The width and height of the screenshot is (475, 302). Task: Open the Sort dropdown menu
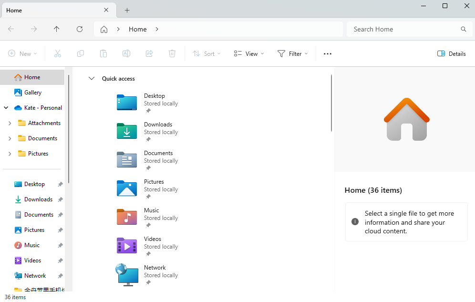pos(207,54)
